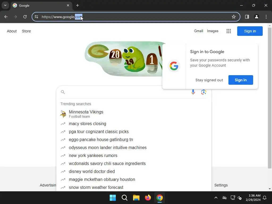The width and height of the screenshot is (272, 204).
Task: Choose eggo pancake house gatlinburg tn
Action: click(x=134, y=140)
